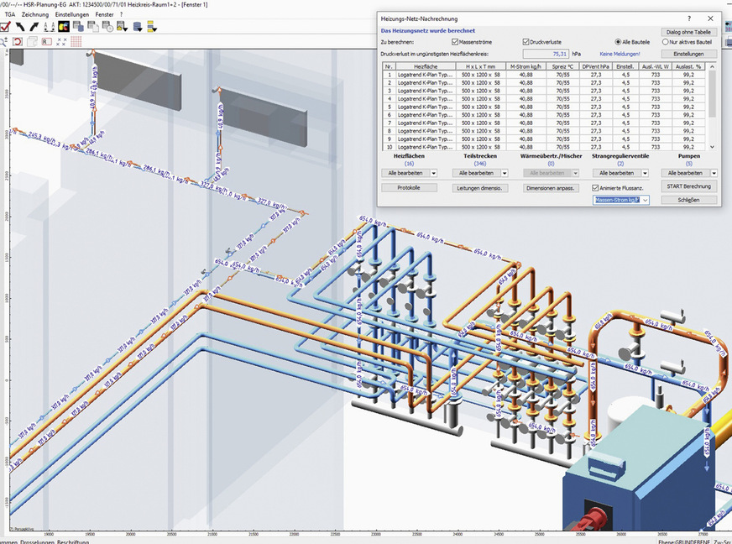Expand the Heizflächen Alle bearbeiten dropdown arrow
Viewport: 732px width, 544px height.
click(x=434, y=173)
